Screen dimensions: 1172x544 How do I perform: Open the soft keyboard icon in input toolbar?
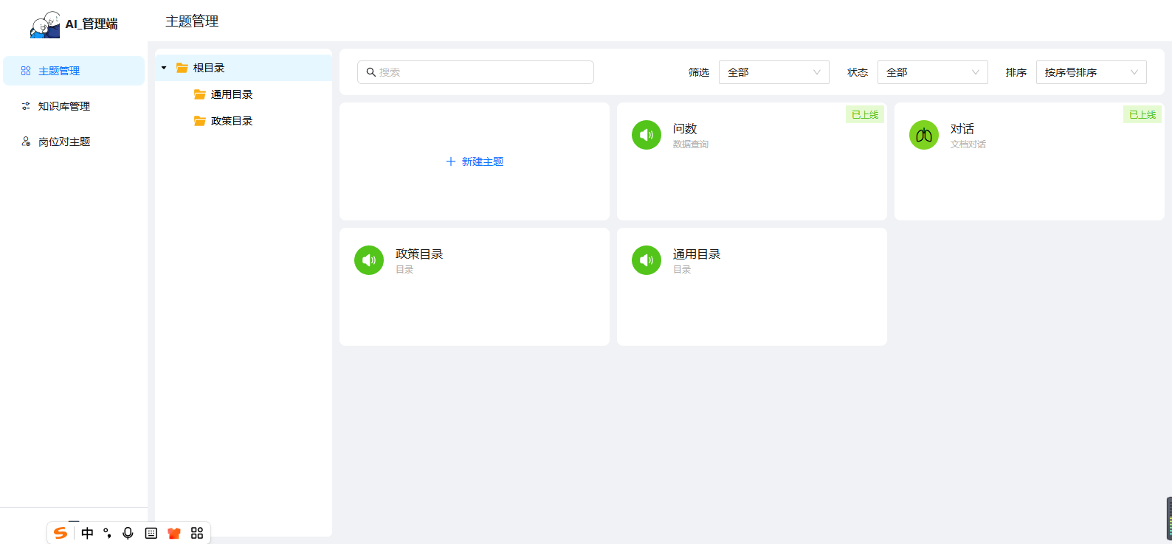[151, 533]
